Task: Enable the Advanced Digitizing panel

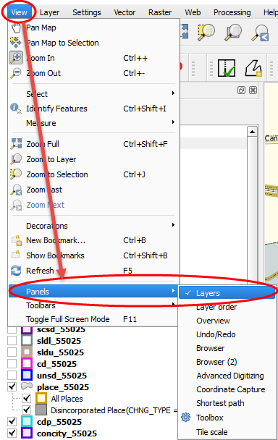Action: pos(227,376)
